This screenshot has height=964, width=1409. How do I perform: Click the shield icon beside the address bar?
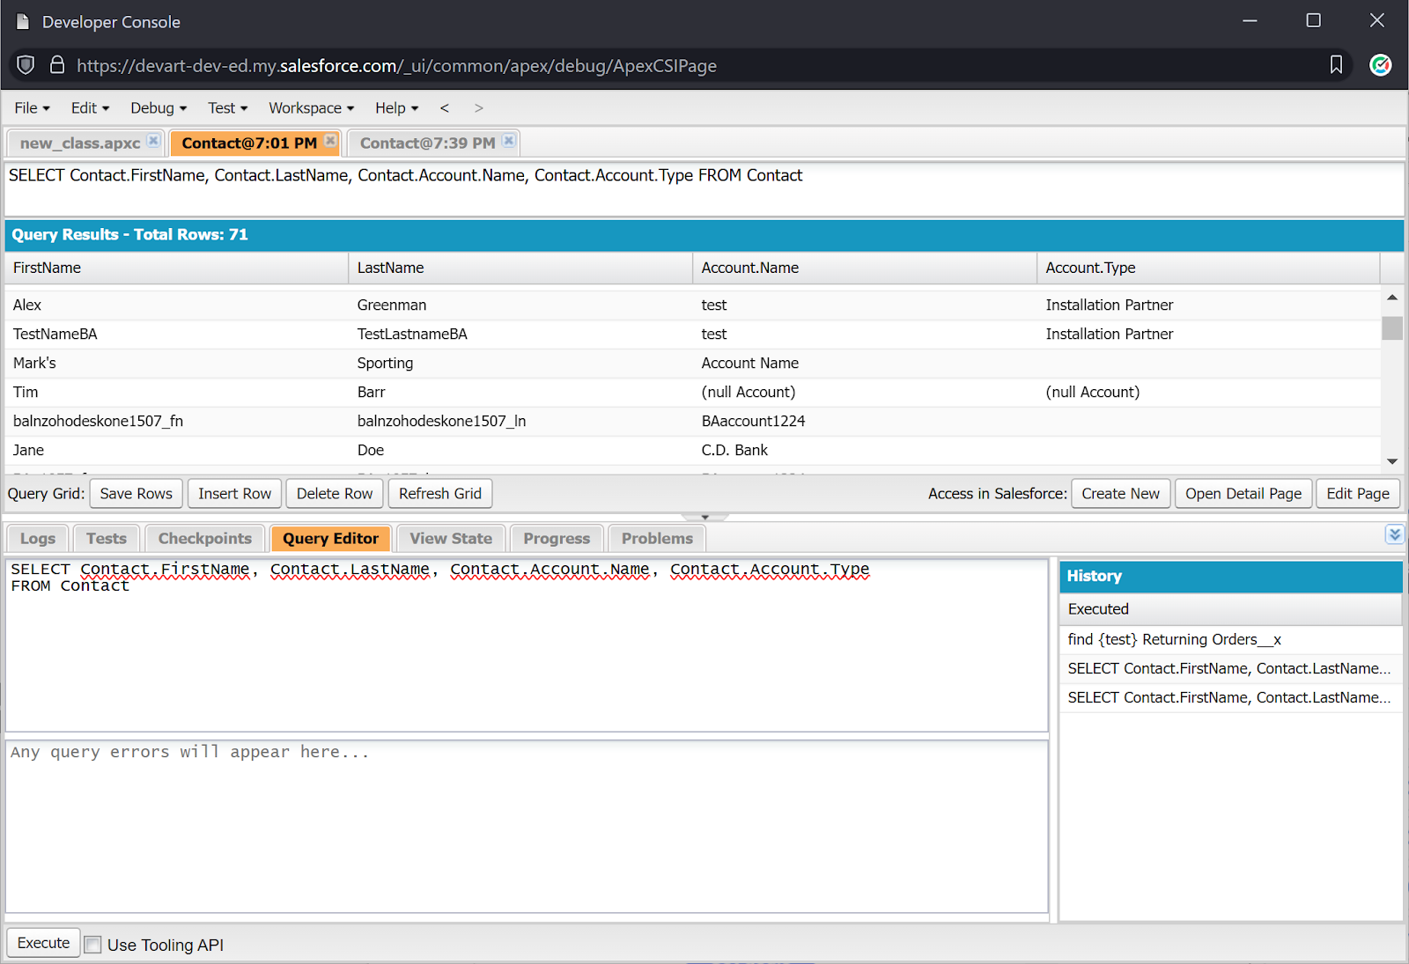pos(25,64)
